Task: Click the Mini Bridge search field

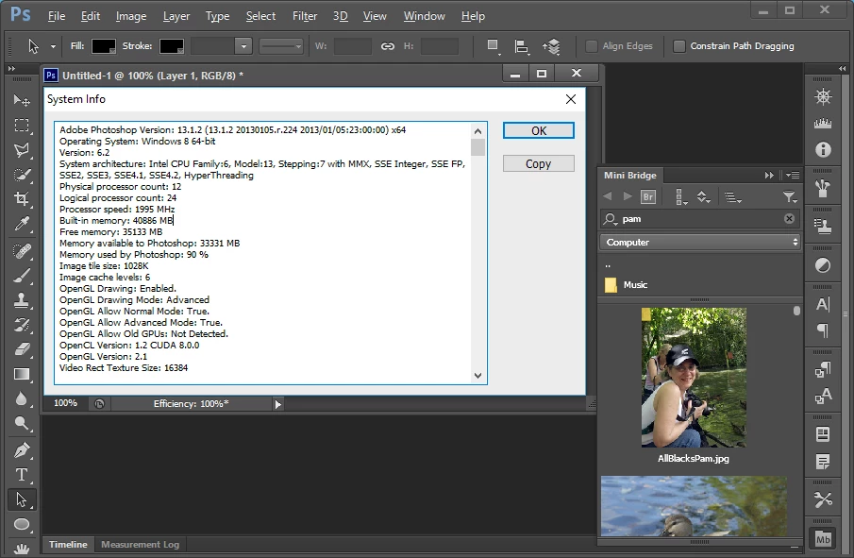Action: [700, 218]
